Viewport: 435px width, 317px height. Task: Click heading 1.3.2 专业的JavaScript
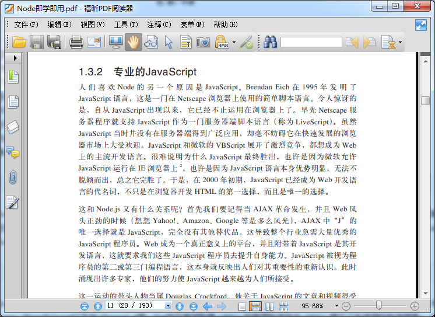(x=138, y=72)
